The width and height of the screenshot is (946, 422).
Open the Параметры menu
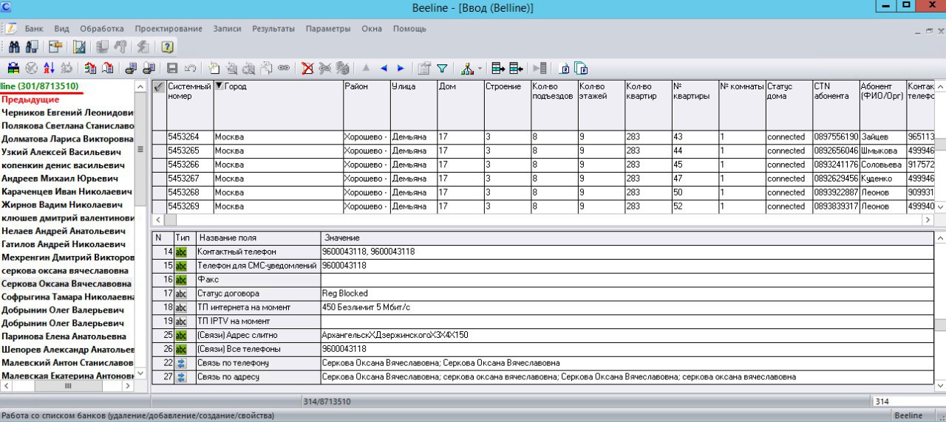pyautogui.click(x=328, y=29)
